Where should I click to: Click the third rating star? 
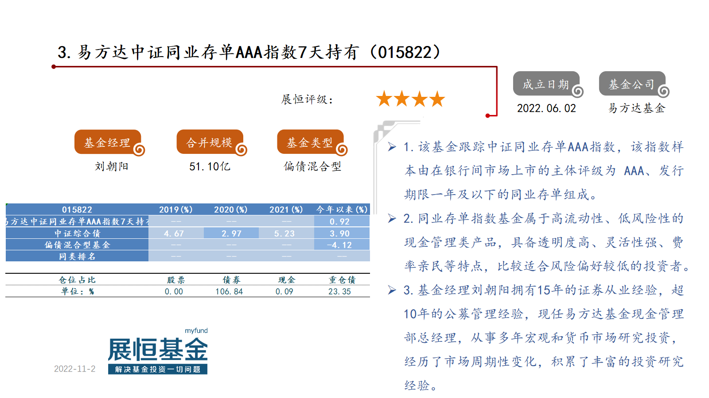click(420, 99)
